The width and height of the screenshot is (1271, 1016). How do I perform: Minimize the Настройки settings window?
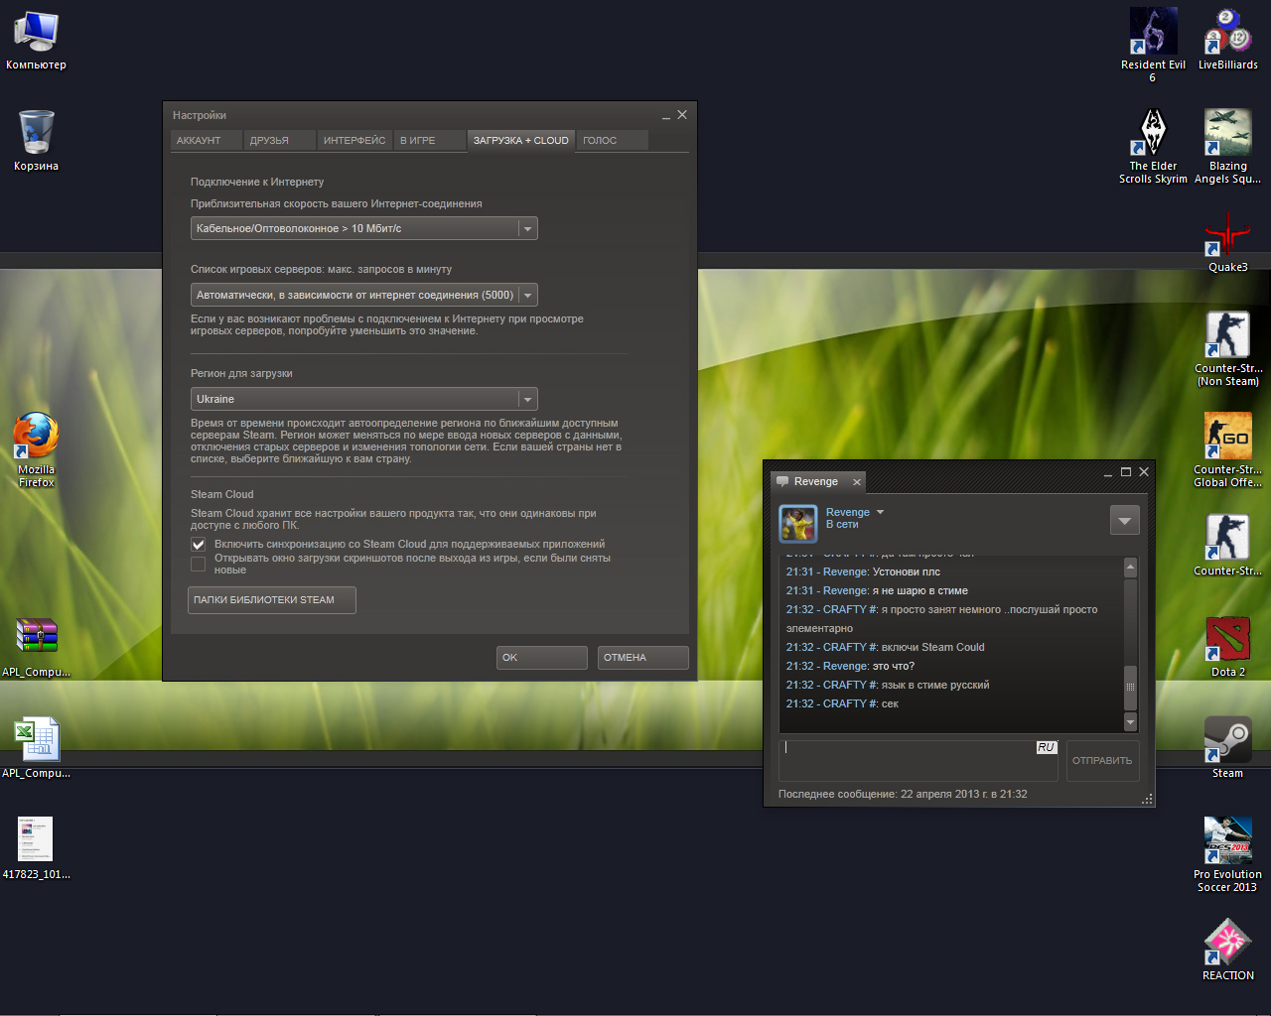point(666,117)
